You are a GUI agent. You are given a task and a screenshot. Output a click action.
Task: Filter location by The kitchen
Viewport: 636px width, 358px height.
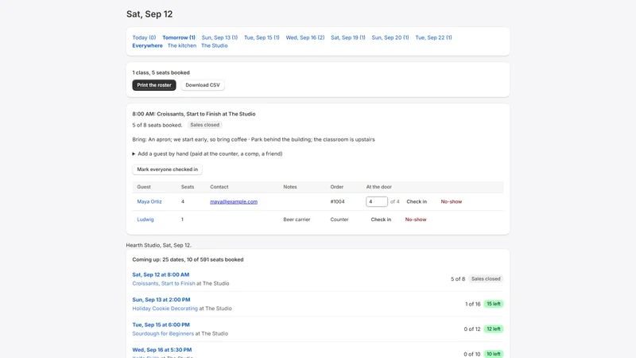click(182, 45)
